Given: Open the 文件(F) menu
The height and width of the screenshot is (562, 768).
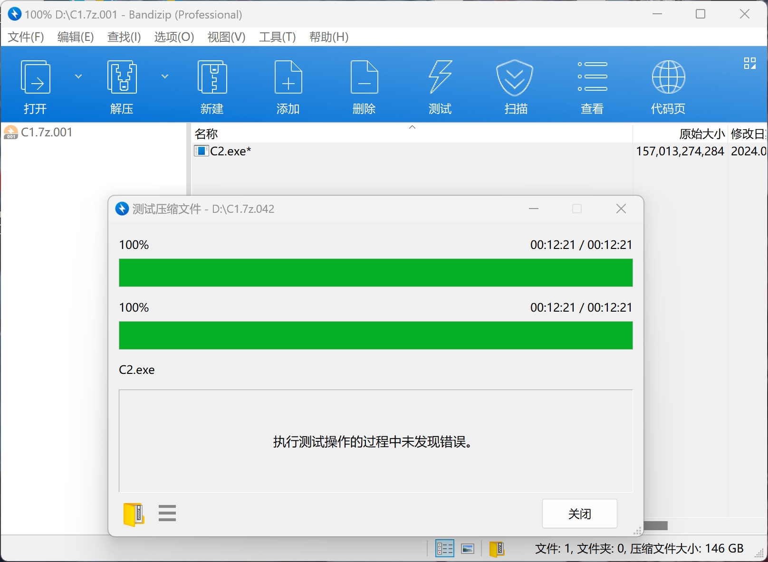Looking at the screenshot, I should coord(25,37).
